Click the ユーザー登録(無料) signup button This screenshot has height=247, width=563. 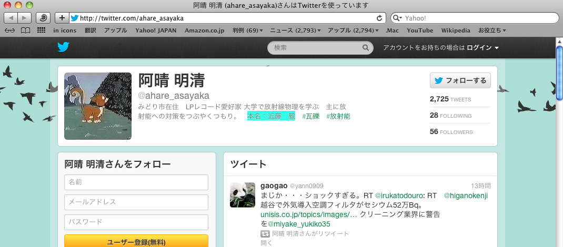point(136,241)
